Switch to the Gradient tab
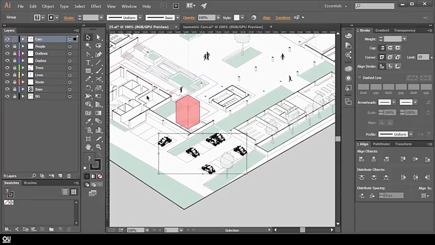 coord(382,31)
